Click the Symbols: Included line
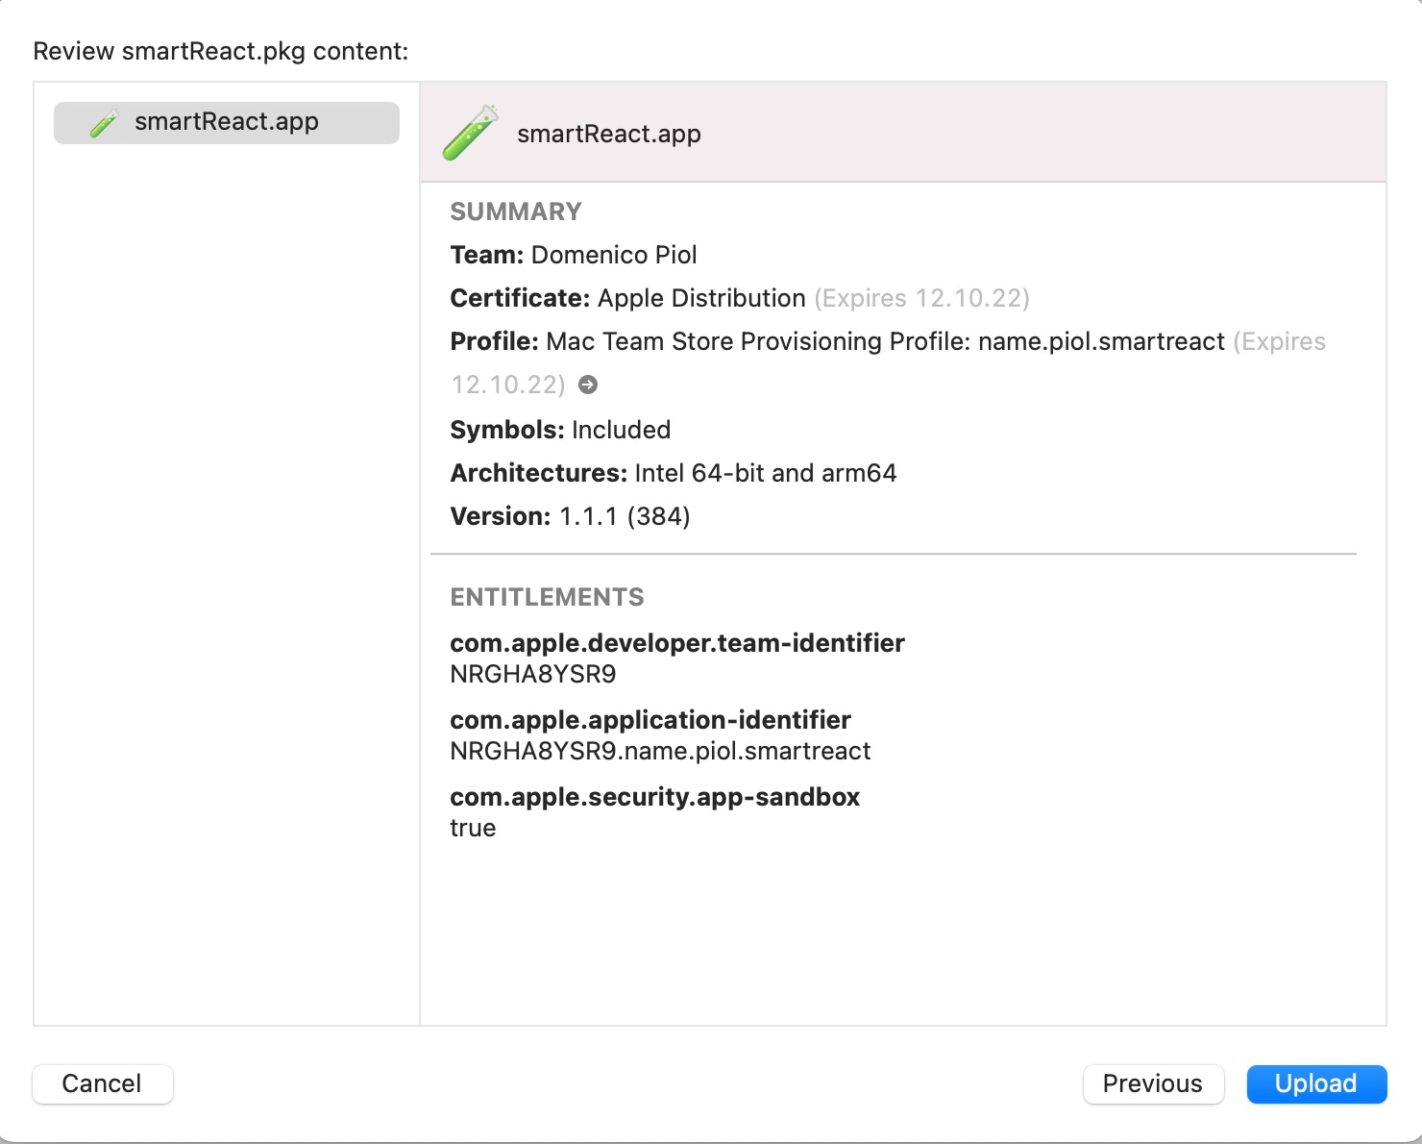The height and width of the screenshot is (1144, 1422). tap(560, 430)
